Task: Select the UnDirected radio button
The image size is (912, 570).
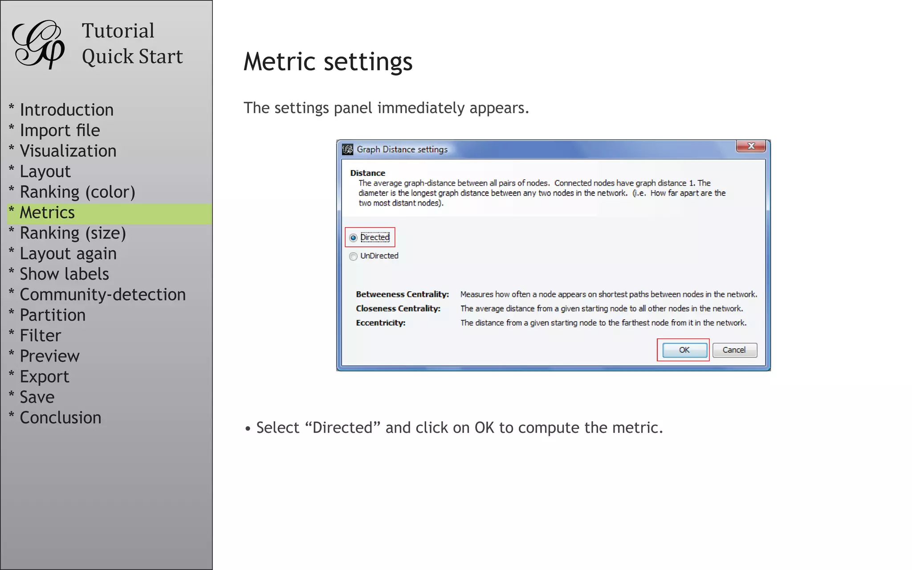Action: [x=353, y=256]
